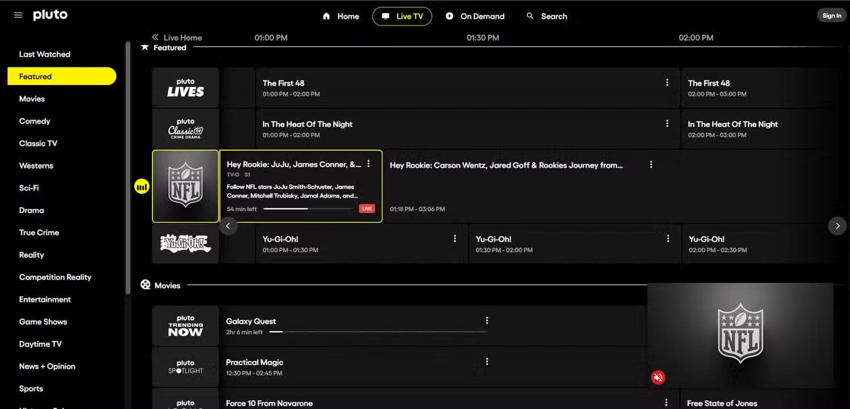
Task: Open options for Yu-Gi-Oh! 01:30 PM
Action: [x=668, y=238]
